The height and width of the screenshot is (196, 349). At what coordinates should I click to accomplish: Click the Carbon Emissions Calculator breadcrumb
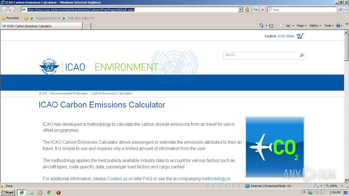(x=112, y=93)
